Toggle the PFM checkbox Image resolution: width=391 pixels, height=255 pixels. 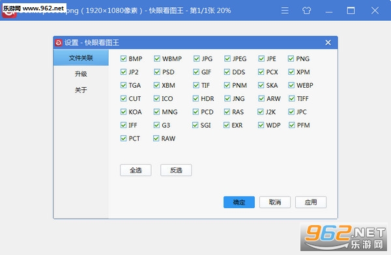pyautogui.click(x=292, y=125)
